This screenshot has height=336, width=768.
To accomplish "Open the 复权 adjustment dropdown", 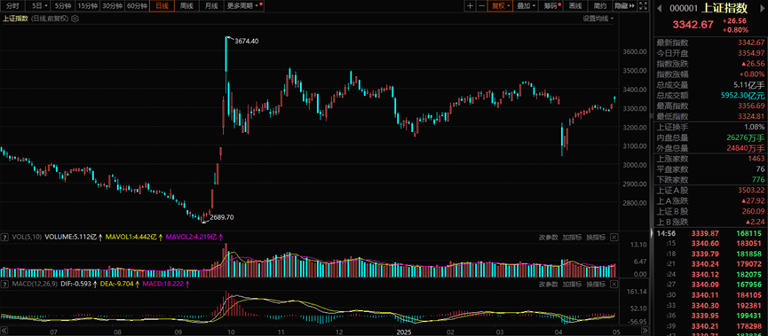I will click(501, 6).
